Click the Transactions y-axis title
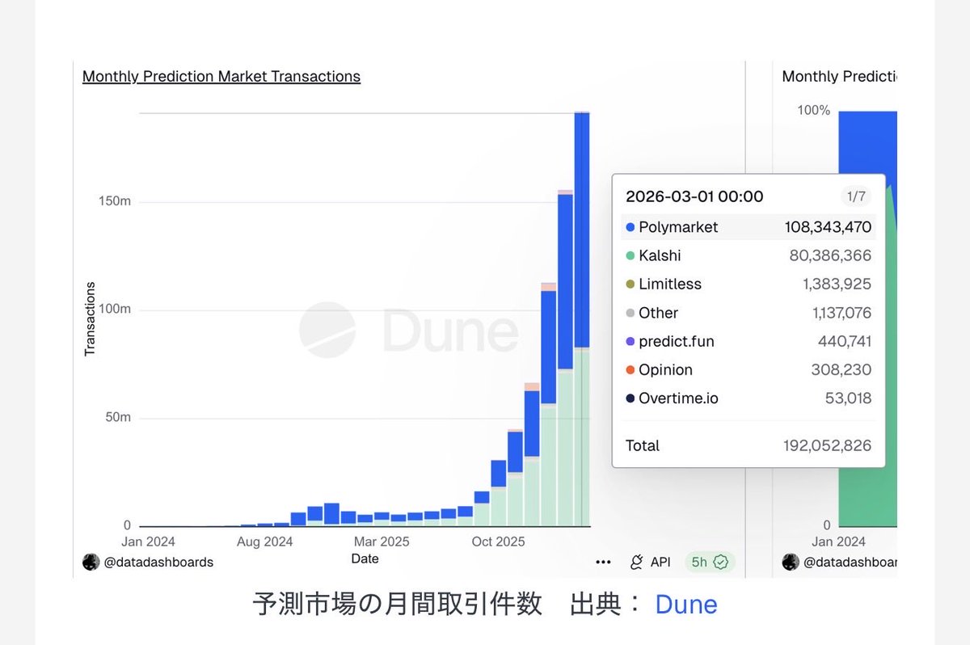Image resolution: width=970 pixels, height=645 pixels. pos(90,319)
